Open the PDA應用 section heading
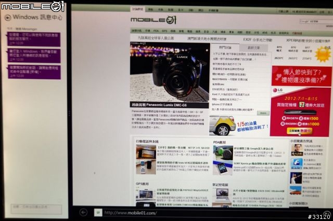333x221 pixels. (219, 143)
